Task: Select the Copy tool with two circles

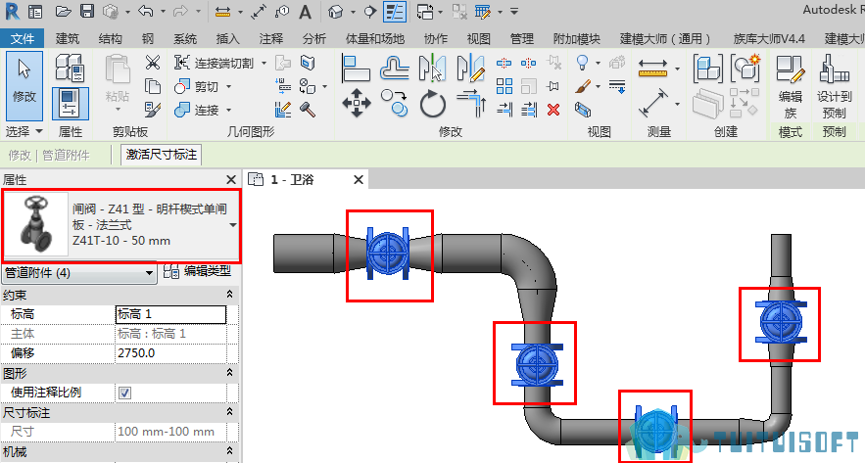Action: pyautogui.click(x=395, y=103)
